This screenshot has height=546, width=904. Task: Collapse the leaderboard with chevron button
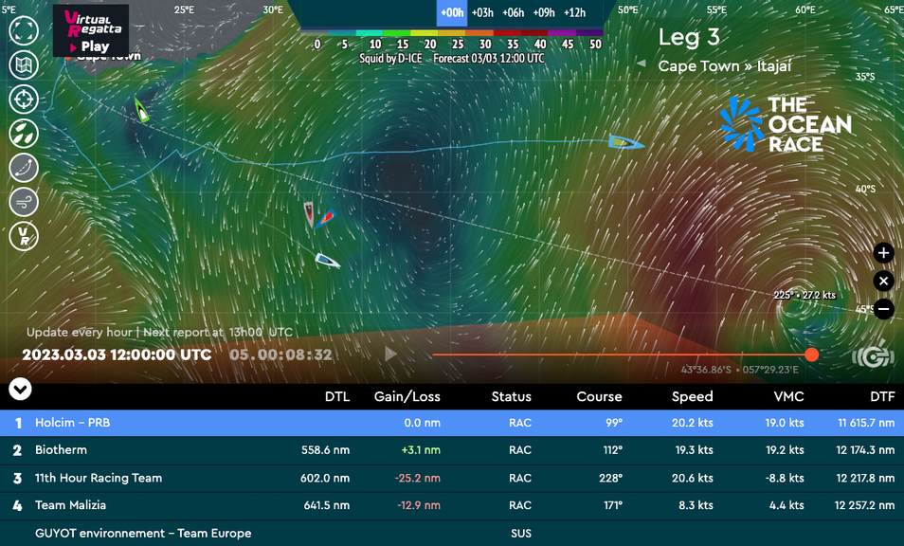(20, 390)
